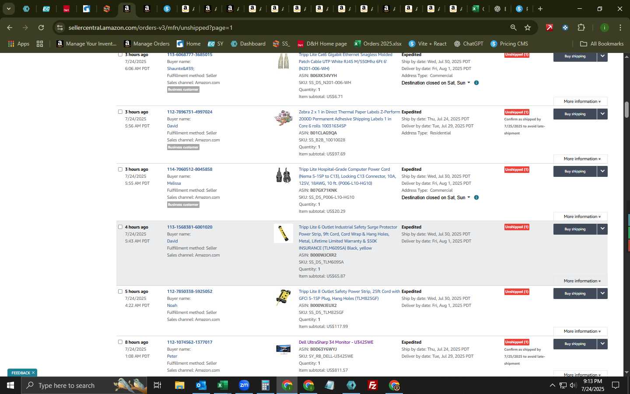
Task: Open the Tripp Lite 8 Outlet Safety Power Strip link
Action: [x=349, y=295]
